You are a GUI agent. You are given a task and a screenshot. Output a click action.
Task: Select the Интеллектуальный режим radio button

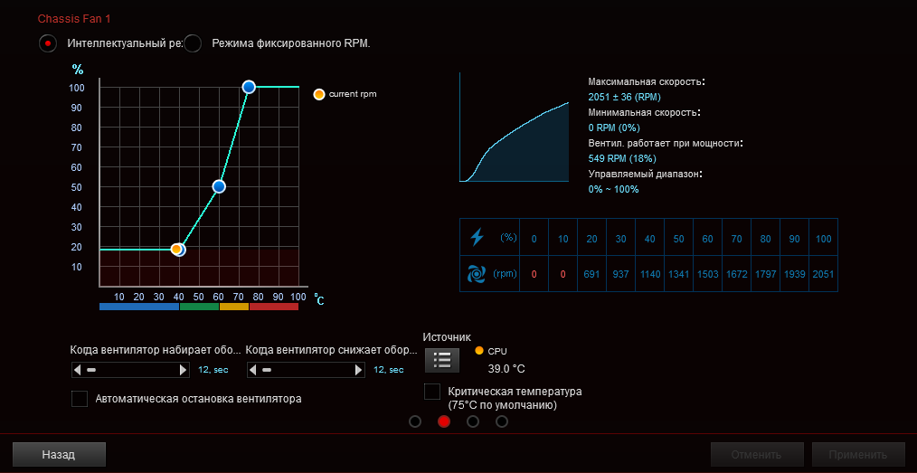[x=48, y=43]
